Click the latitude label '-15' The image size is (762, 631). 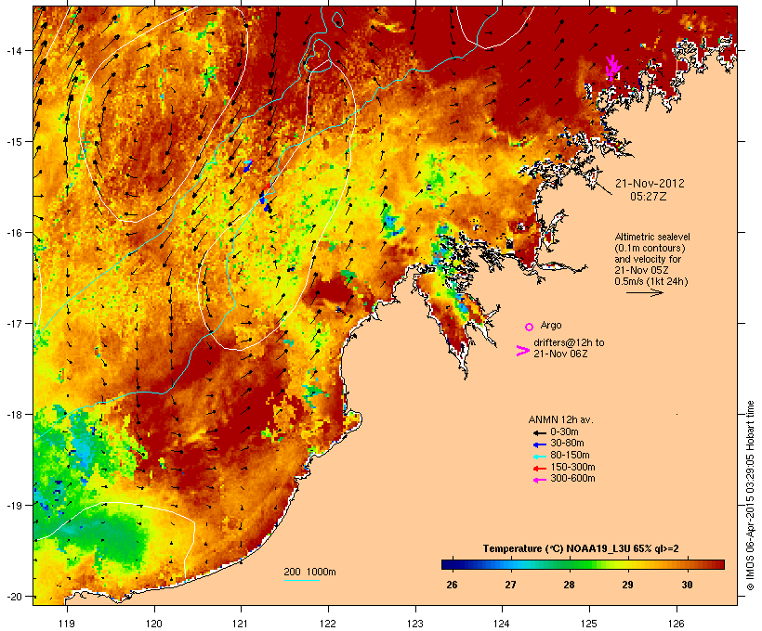[x=14, y=142]
